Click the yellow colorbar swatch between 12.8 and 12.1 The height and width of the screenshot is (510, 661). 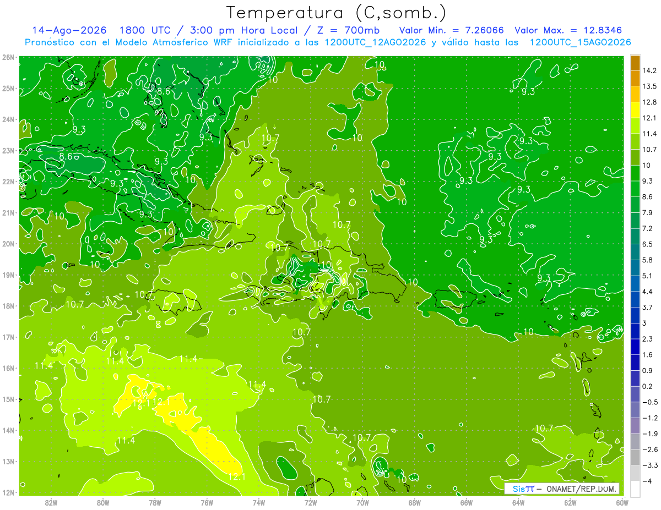635,110
